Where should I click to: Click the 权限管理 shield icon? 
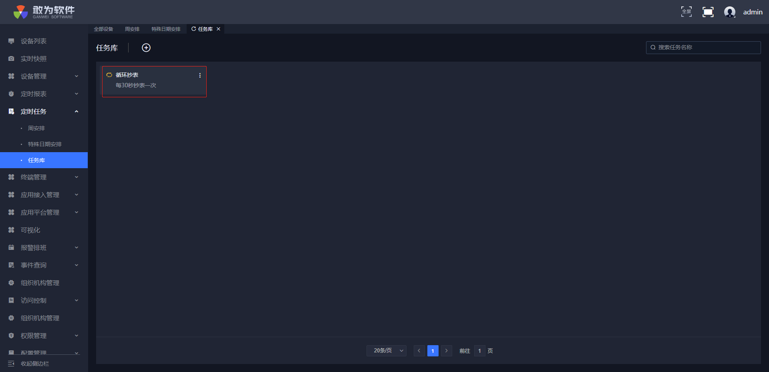(11, 336)
